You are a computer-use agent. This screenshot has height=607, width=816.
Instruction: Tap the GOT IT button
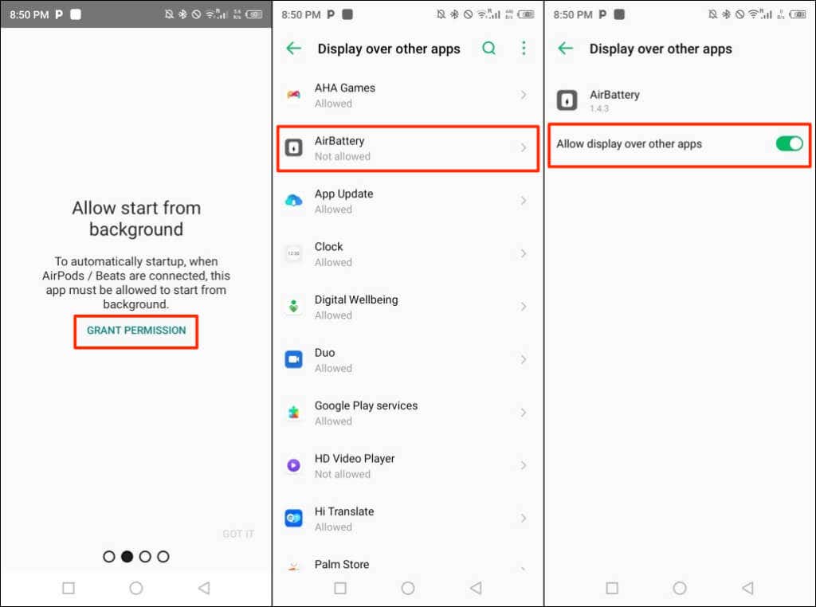238,535
